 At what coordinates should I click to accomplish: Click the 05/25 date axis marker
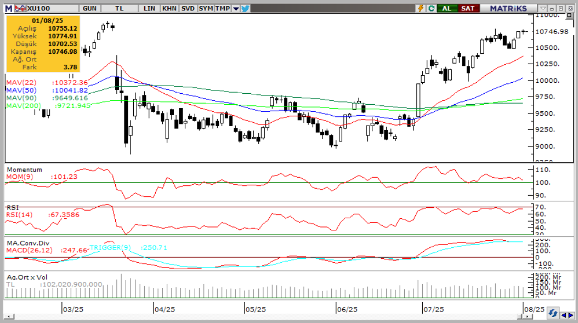point(256,309)
